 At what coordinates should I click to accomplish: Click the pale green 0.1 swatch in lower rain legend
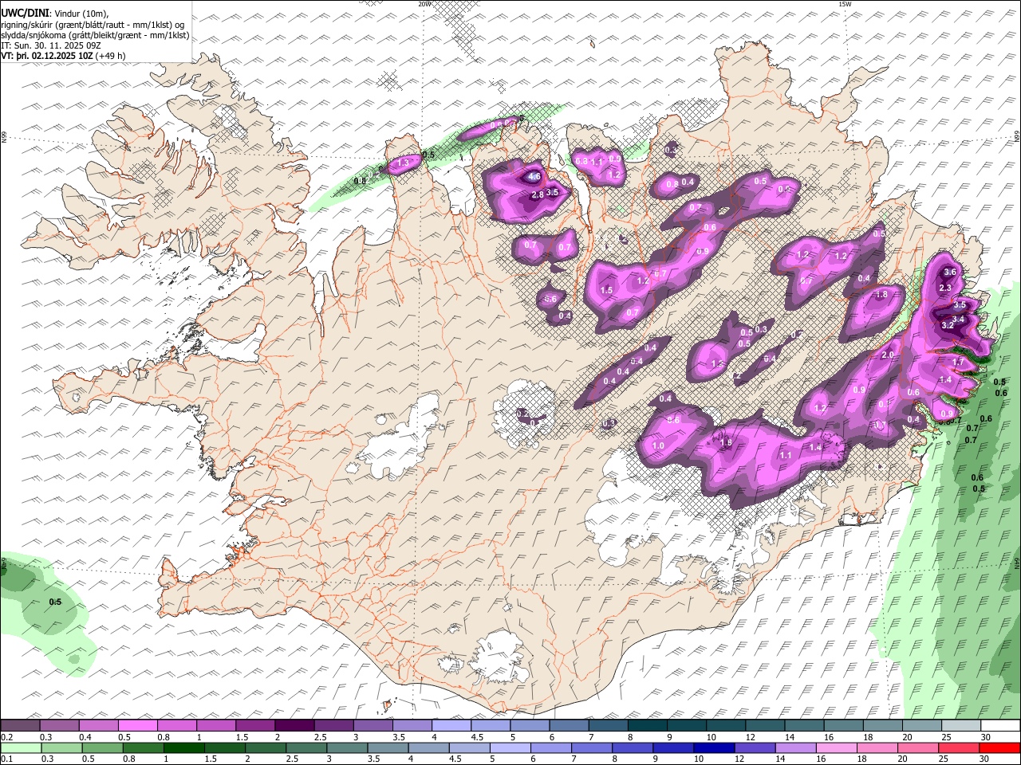(20, 747)
